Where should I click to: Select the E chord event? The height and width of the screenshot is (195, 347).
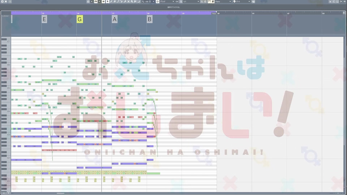point(44,19)
